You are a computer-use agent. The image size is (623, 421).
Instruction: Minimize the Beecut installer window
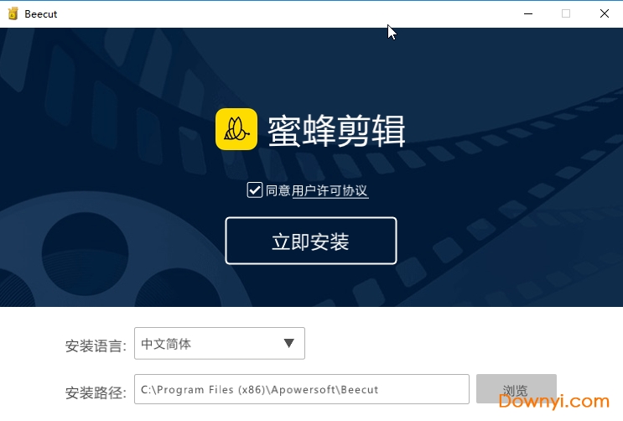[x=527, y=13]
